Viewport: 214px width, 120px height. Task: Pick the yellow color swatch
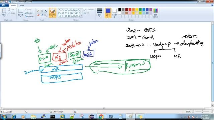(x=137, y=9)
